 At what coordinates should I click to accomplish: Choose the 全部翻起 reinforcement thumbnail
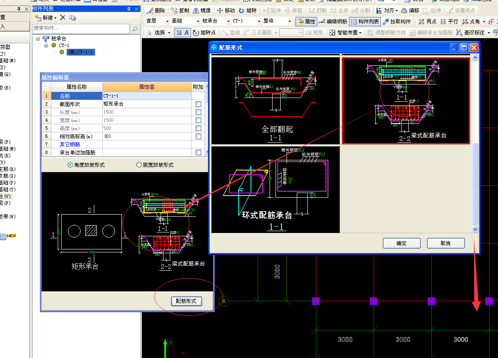point(276,101)
